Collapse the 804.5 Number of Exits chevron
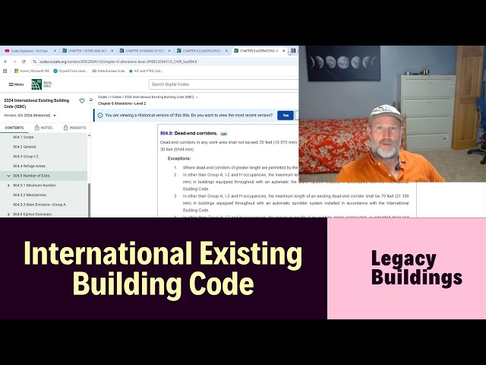This screenshot has height=365, width=486. point(8,176)
